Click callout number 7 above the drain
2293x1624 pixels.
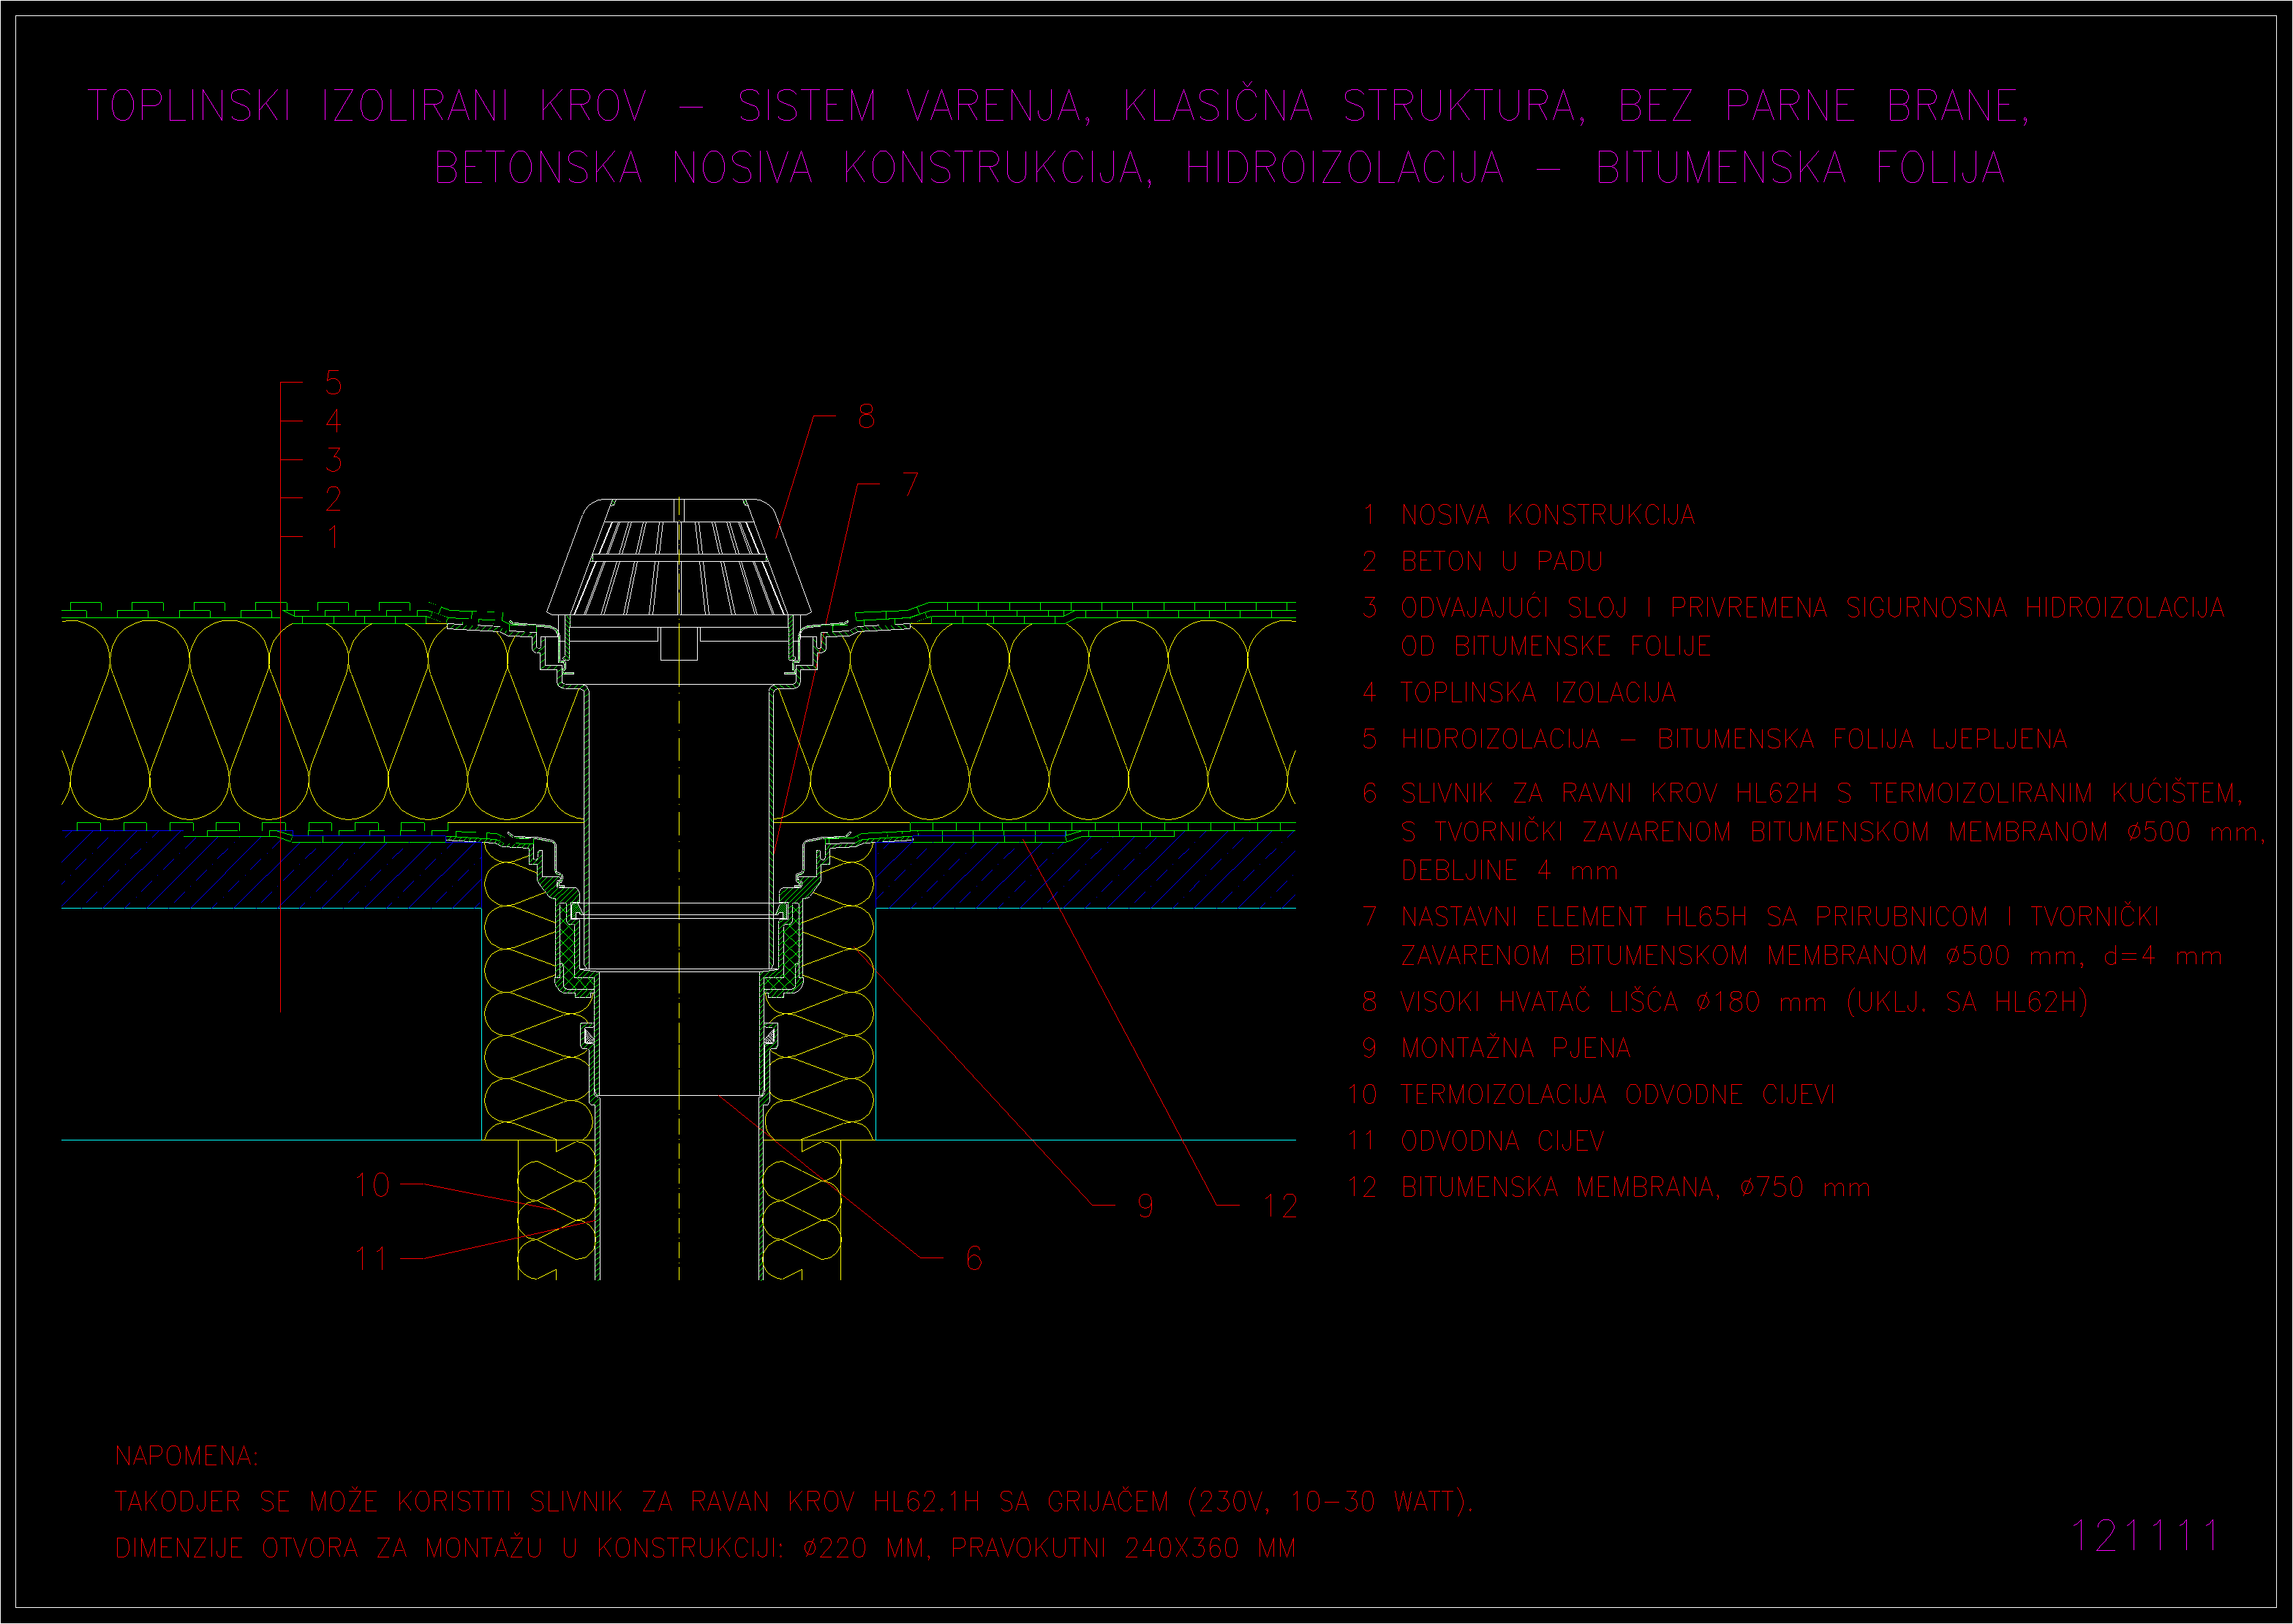[x=910, y=485]
